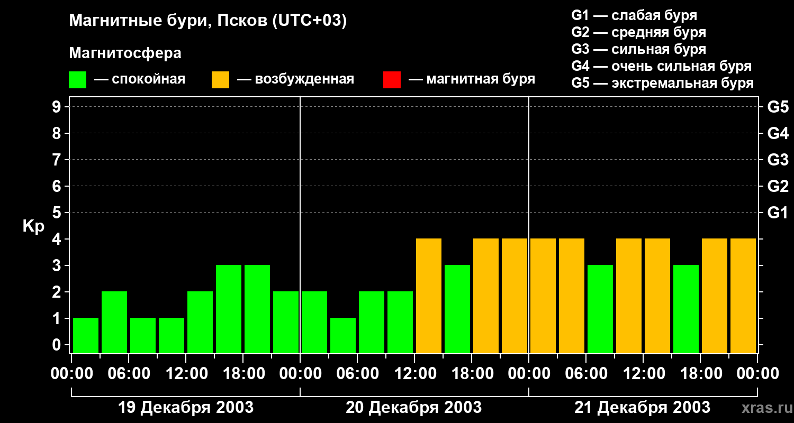Click the 19 Декабря 00:00–03:00 green bar
This screenshot has height=423, width=794.
[x=86, y=335]
